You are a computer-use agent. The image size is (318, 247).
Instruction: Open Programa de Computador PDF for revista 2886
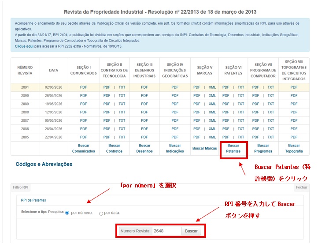tap(255, 129)
